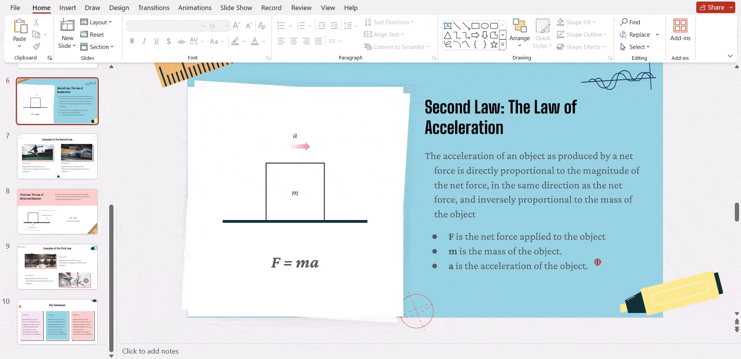This screenshot has width=741, height=359.
Task: Toggle italic formatting
Action: click(144, 41)
